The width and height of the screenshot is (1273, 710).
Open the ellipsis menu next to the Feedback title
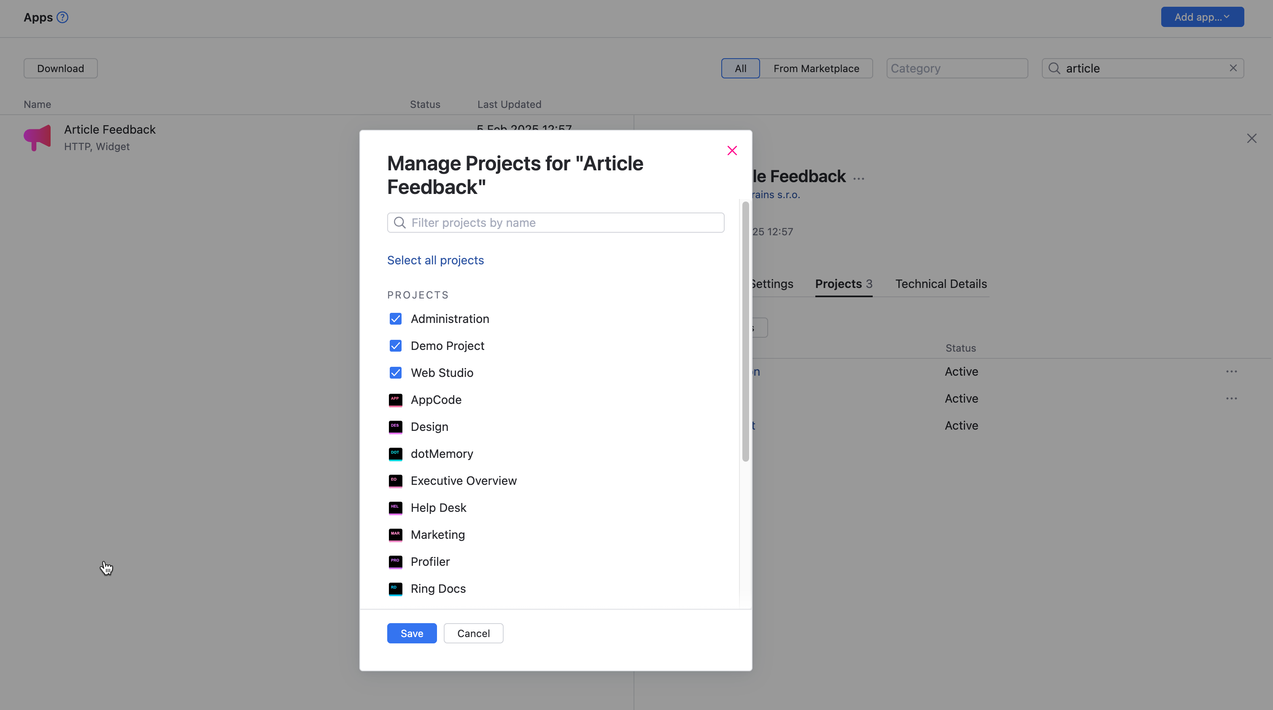[859, 177]
